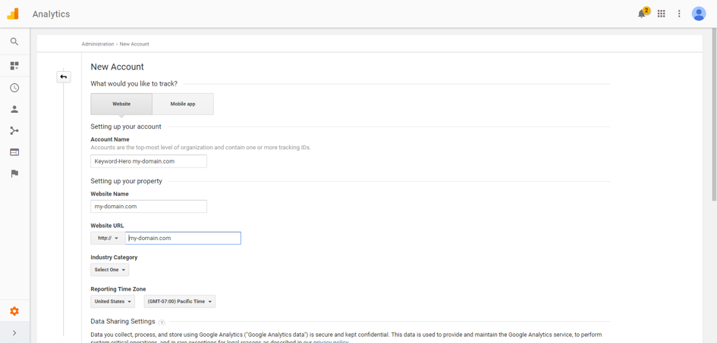Open the Google apps grid
This screenshot has height=343, width=717.
click(x=661, y=14)
